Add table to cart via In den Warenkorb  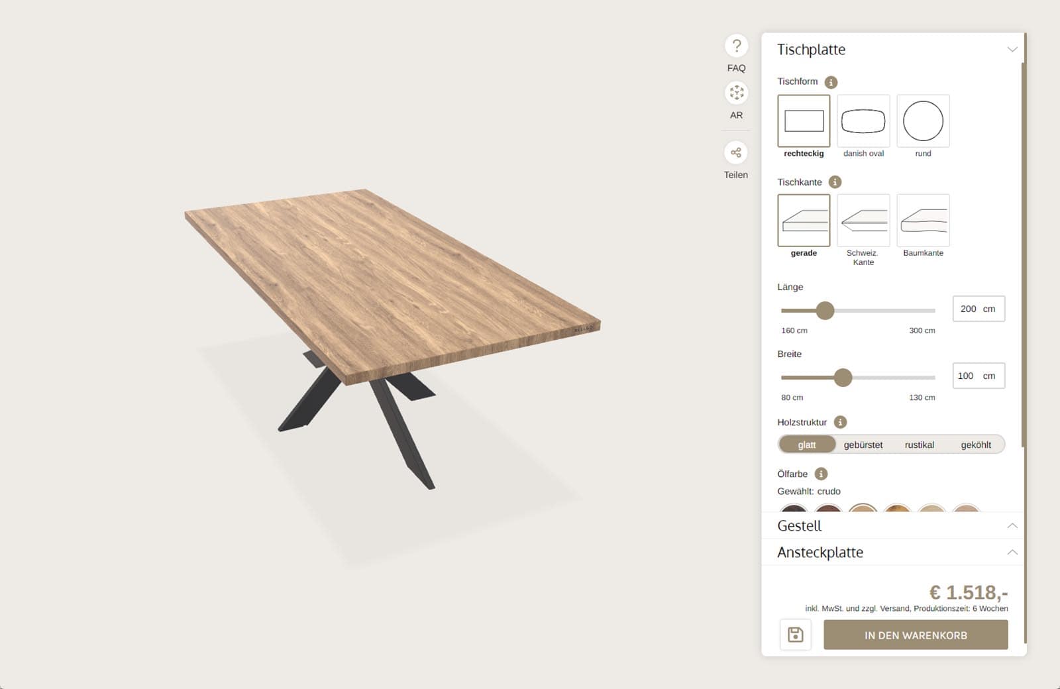916,635
